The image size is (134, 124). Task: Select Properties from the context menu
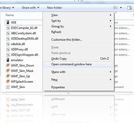(78, 87)
